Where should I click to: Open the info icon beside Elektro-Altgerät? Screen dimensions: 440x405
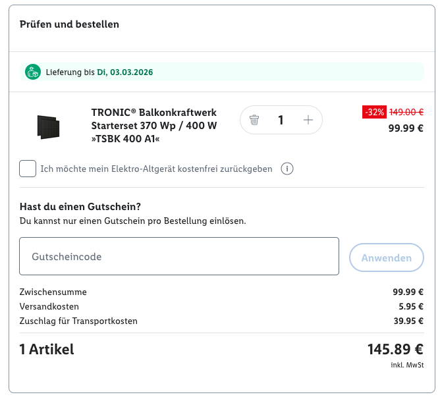[287, 169]
